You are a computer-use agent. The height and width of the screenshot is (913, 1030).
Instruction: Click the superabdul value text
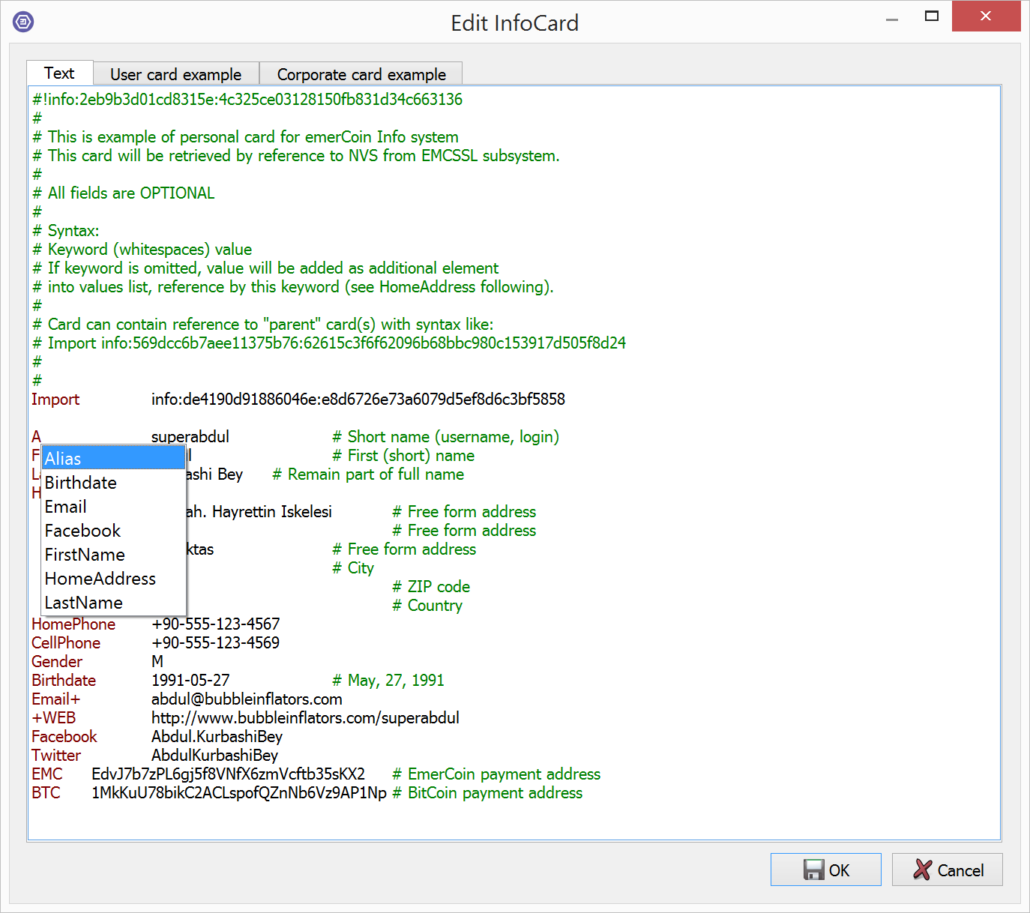click(x=190, y=436)
